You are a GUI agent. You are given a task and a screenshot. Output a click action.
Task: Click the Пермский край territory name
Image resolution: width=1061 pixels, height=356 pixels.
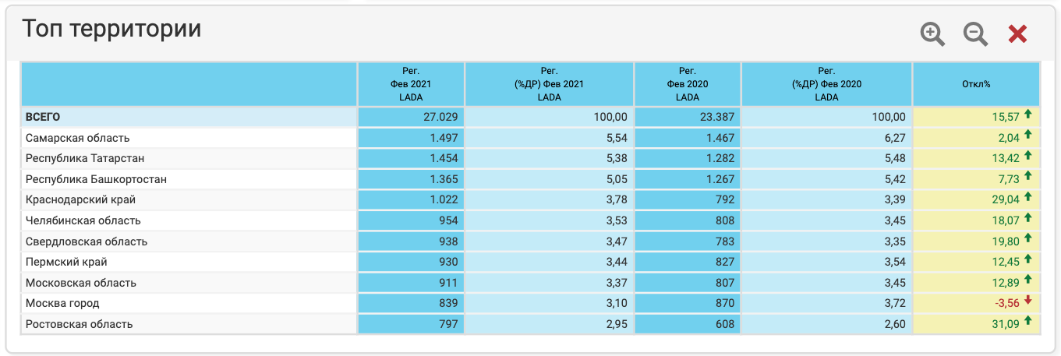coord(66,262)
